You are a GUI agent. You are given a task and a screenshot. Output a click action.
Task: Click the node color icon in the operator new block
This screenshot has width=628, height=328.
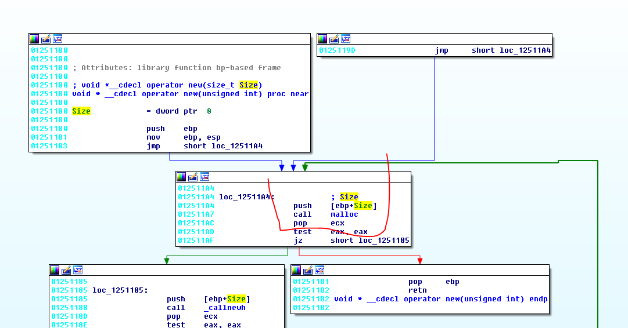point(34,39)
